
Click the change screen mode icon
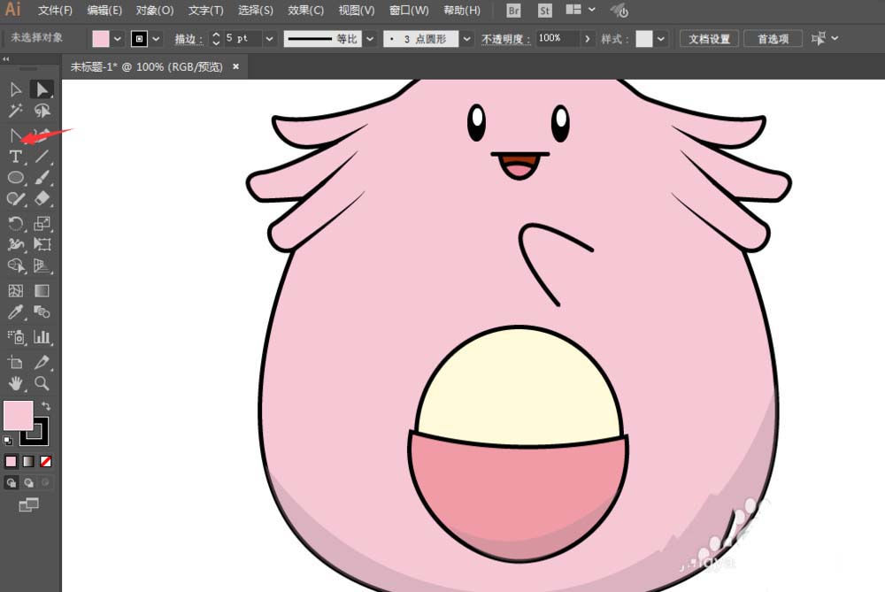28,504
